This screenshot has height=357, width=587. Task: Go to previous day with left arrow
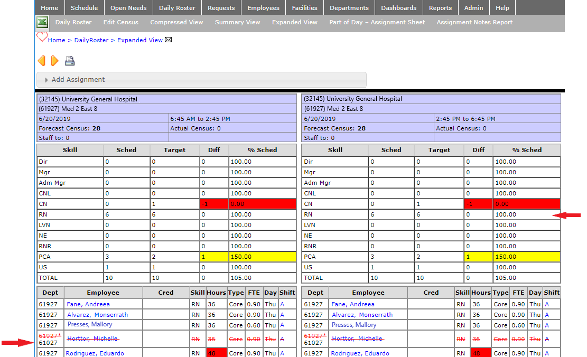coord(42,61)
